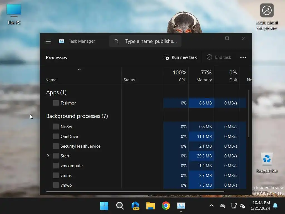Viewport: 285px width, 214px height.
Task: Click the 8.6 MB memory cell for Taskmgr
Action: (201, 103)
